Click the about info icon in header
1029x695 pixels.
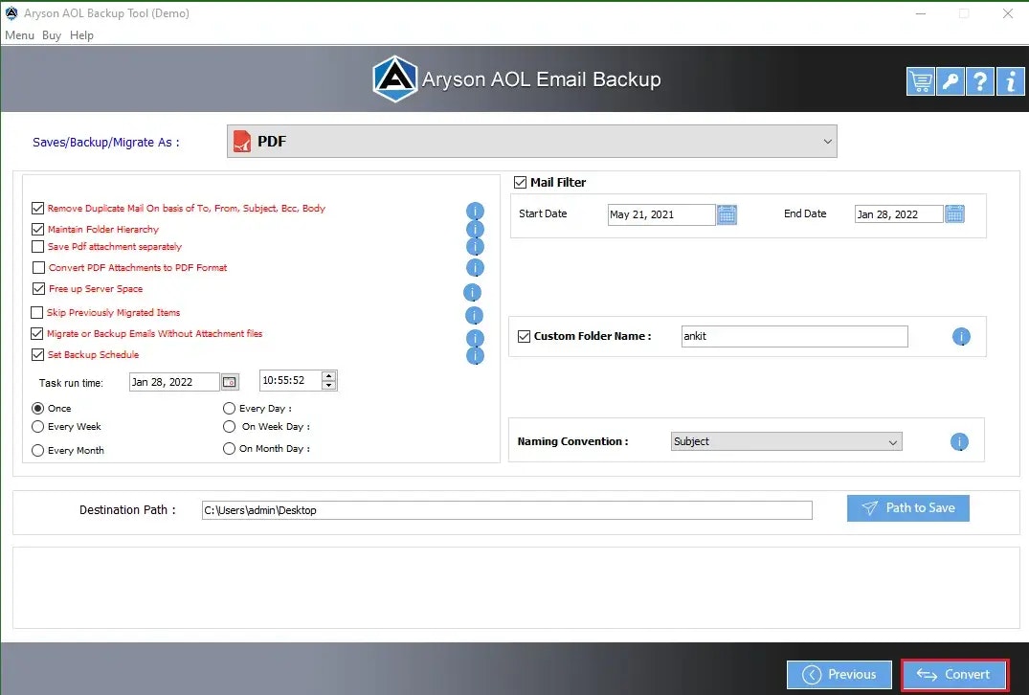1011,81
